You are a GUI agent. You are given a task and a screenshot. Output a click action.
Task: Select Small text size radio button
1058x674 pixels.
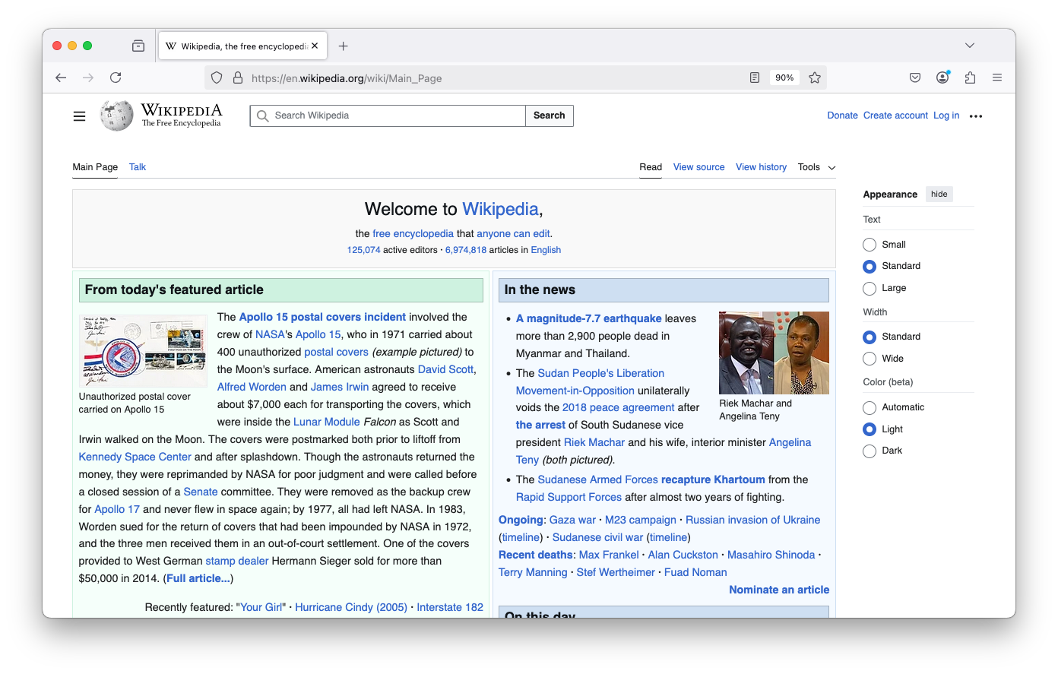coord(870,245)
